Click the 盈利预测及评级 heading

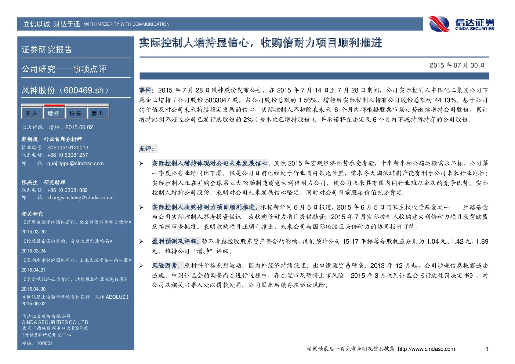175,241
